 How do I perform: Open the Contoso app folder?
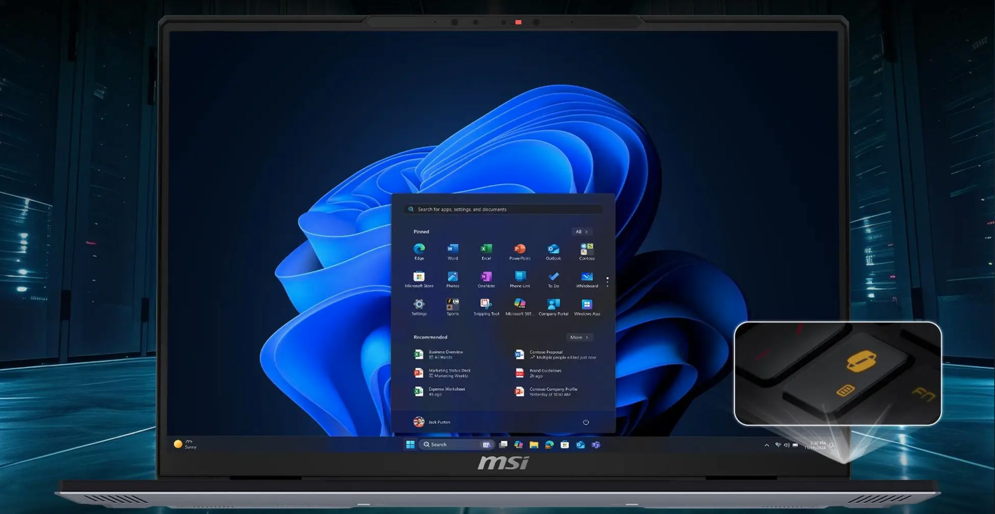pyautogui.click(x=587, y=251)
